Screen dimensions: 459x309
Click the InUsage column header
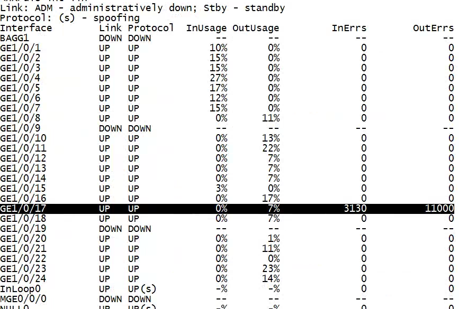click(206, 28)
